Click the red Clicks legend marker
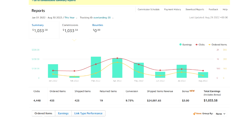The width and height of the screenshot is (250, 120). pos(197,45)
